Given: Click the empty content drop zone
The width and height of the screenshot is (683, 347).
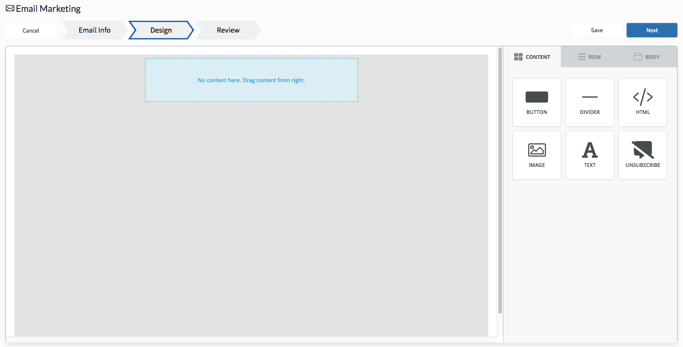Looking at the screenshot, I should tap(252, 80).
